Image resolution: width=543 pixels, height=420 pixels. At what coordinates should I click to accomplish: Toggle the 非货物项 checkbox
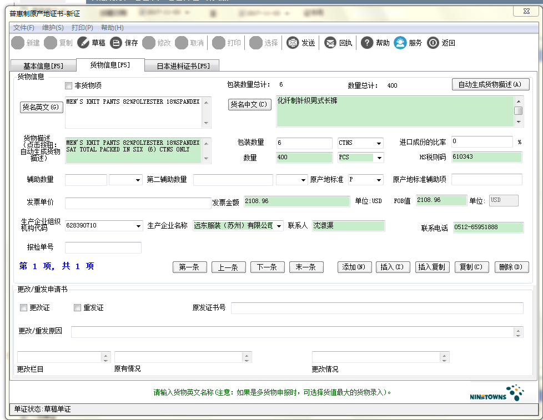pyautogui.click(x=69, y=85)
